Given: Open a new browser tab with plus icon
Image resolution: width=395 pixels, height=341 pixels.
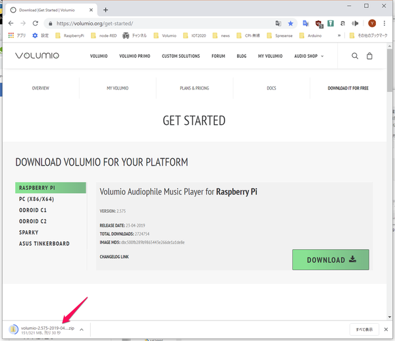Looking at the screenshot, I should coord(105,10).
